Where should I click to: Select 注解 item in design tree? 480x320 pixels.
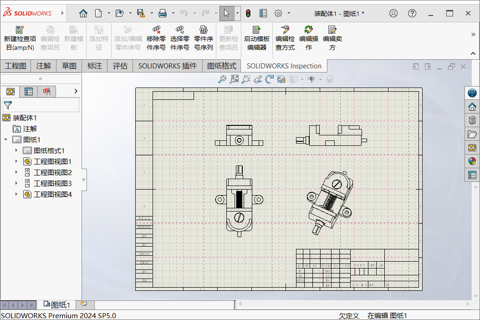[25, 129]
